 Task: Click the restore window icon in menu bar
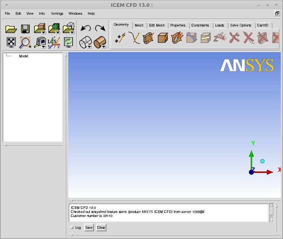(277, 13)
